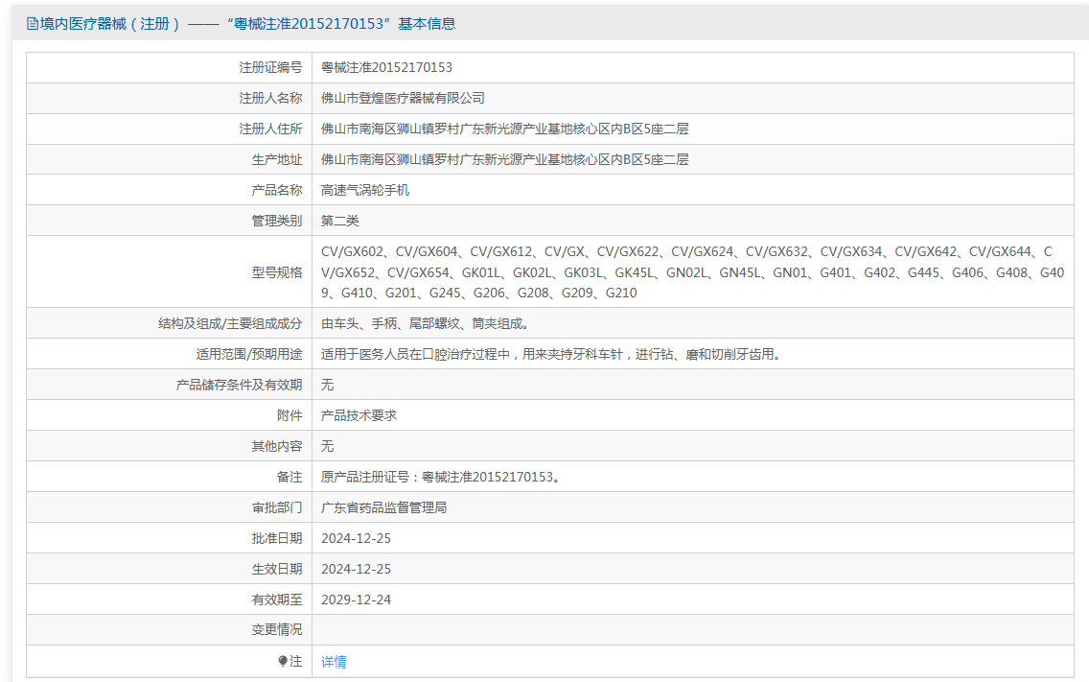Screen dimensions: 1089x682
Task: Click the 附件 label
Action: click(290, 415)
